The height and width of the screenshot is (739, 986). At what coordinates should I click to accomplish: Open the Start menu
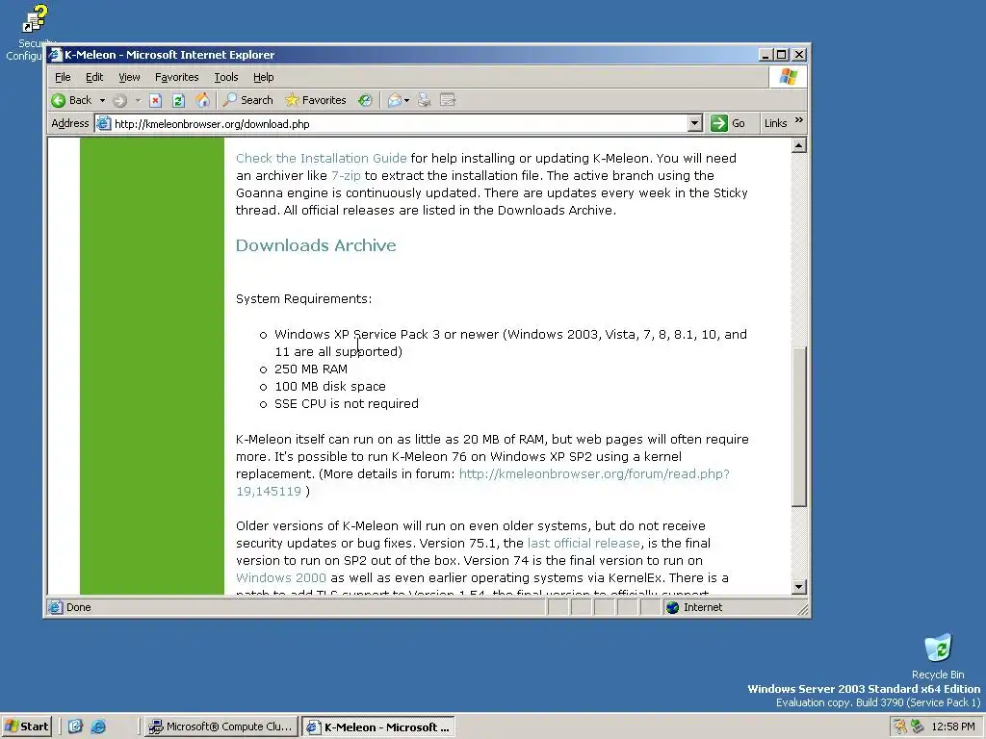[x=26, y=726]
